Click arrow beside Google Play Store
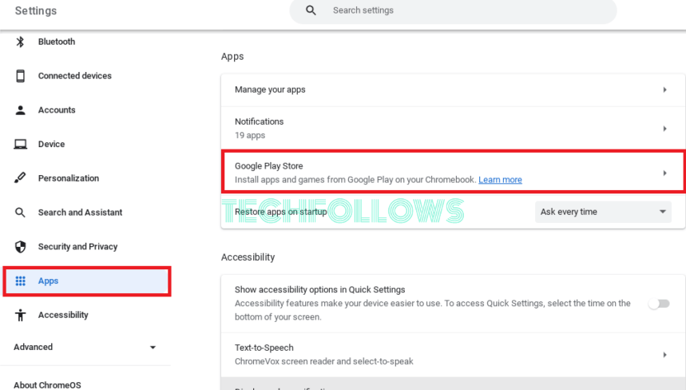The width and height of the screenshot is (686, 390). click(664, 173)
